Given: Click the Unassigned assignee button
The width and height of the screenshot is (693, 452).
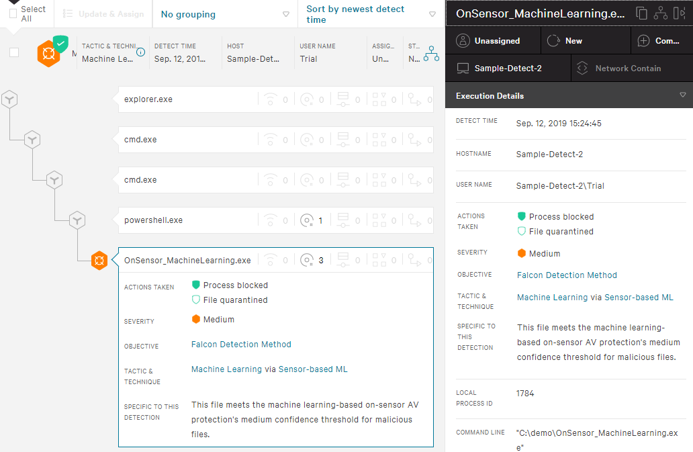Looking at the screenshot, I should click(x=494, y=41).
